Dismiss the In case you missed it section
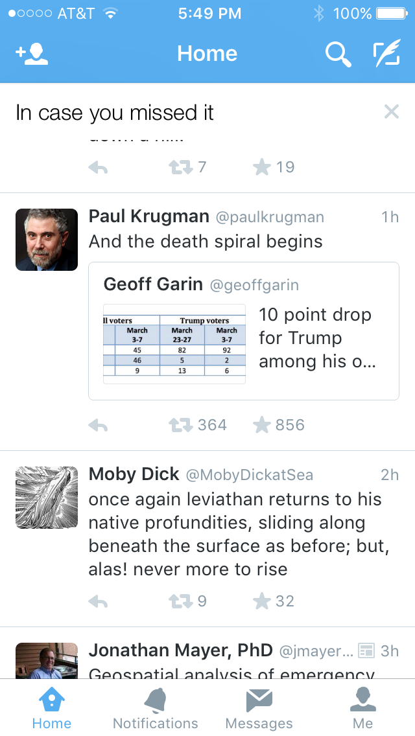Viewport: 415px width, 736px height. tap(391, 111)
